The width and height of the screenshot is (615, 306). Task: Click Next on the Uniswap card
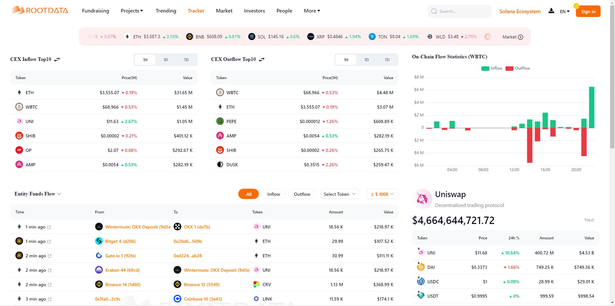[x=589, y=220]
